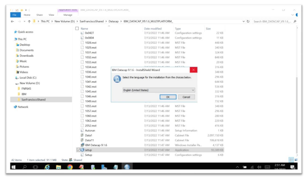Select the Autorun setup information icon

(82, 130)
